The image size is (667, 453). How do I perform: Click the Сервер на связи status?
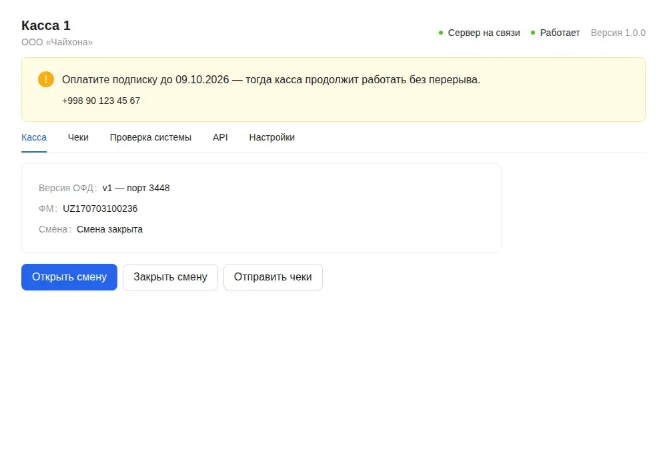pos(480,33)
